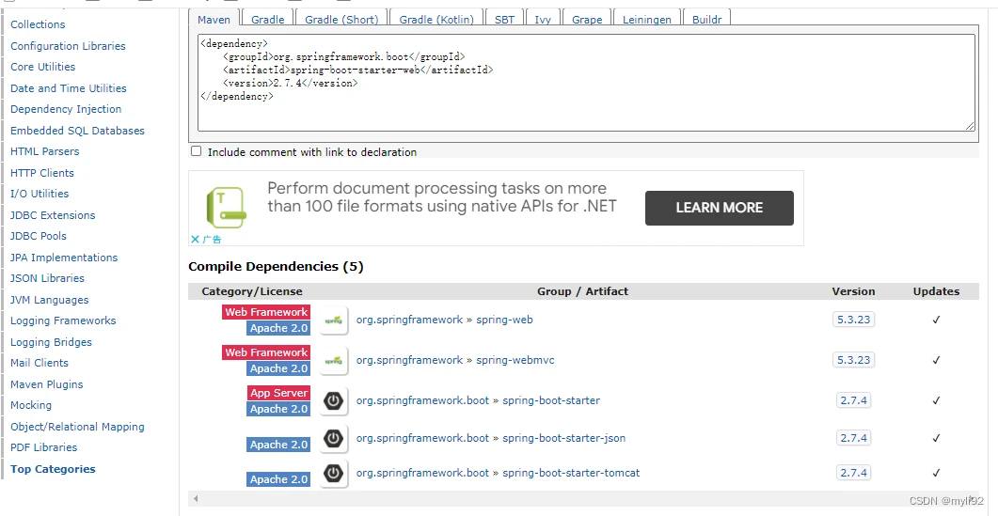Enable Include comment with link checkbox

(196, 151)
